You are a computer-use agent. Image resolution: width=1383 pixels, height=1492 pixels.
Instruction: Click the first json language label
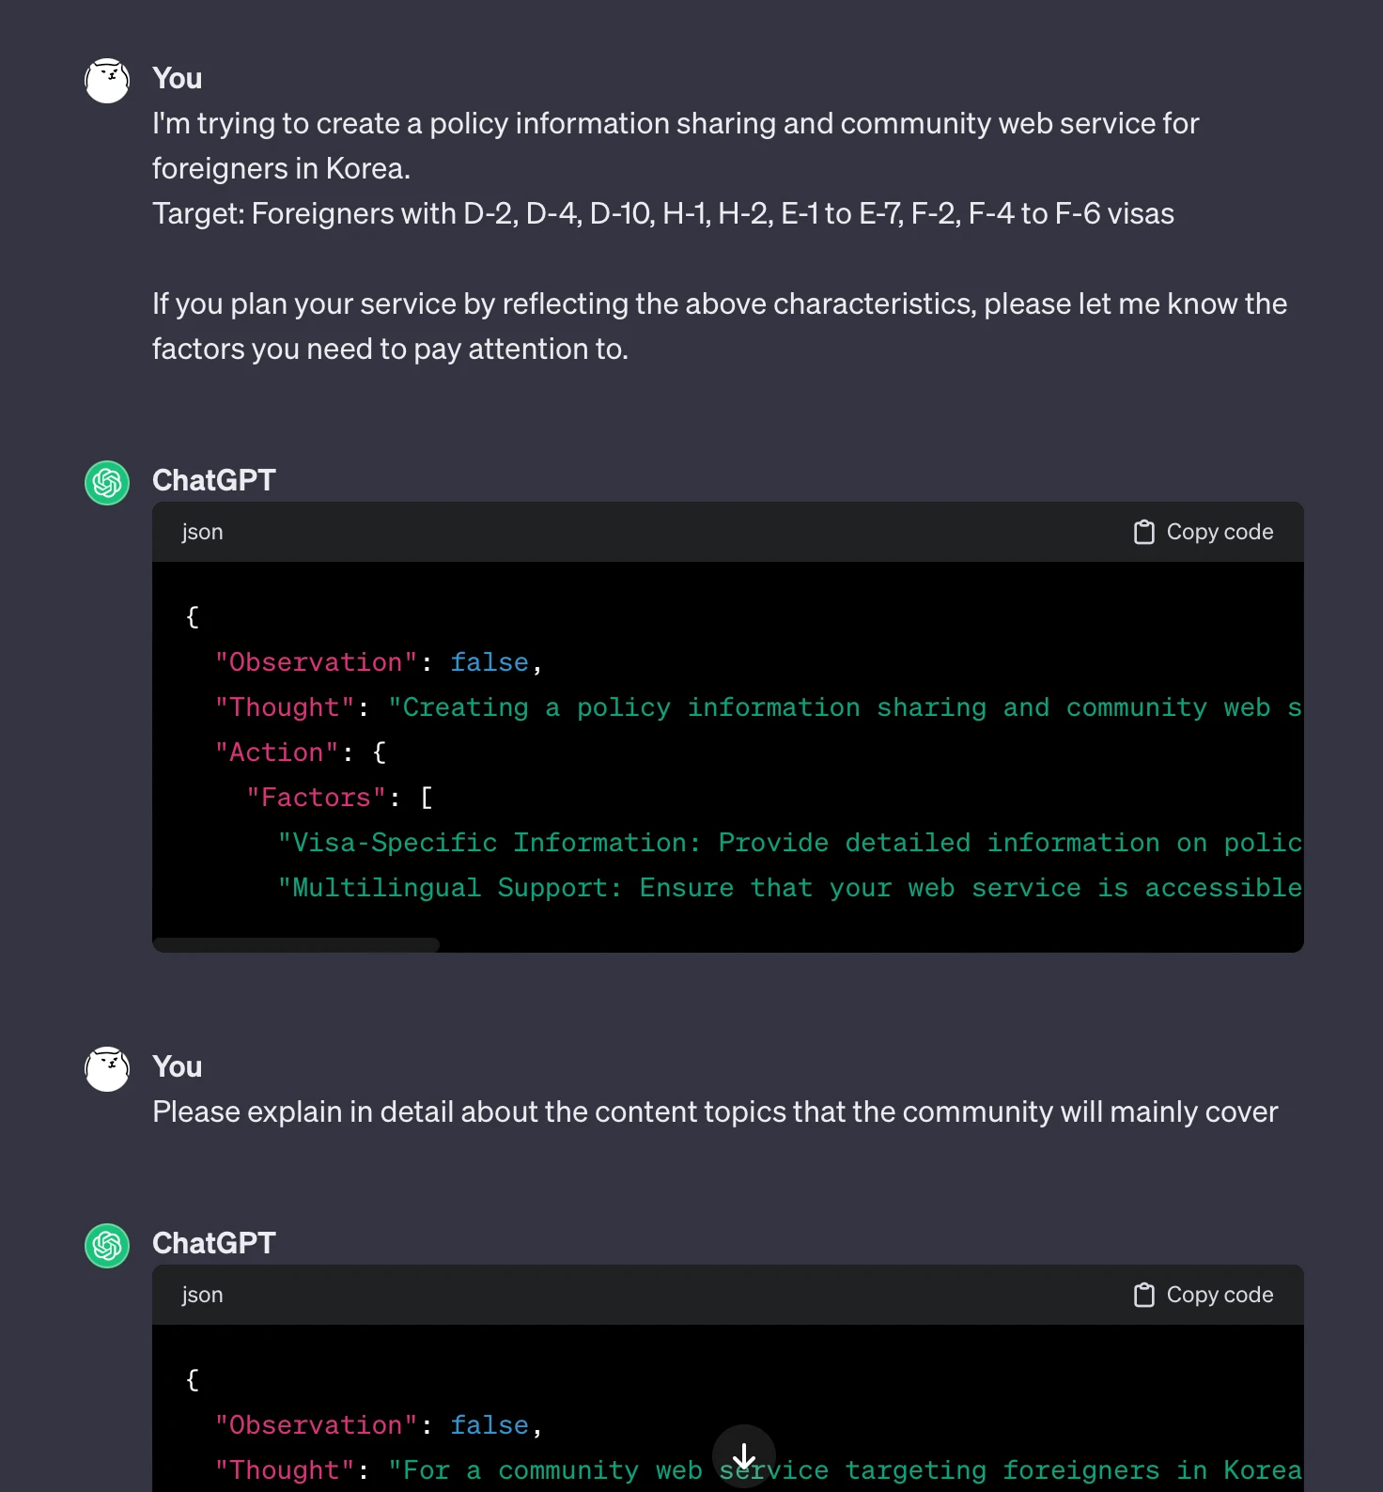pyautogui.click(x=202, y=532)
